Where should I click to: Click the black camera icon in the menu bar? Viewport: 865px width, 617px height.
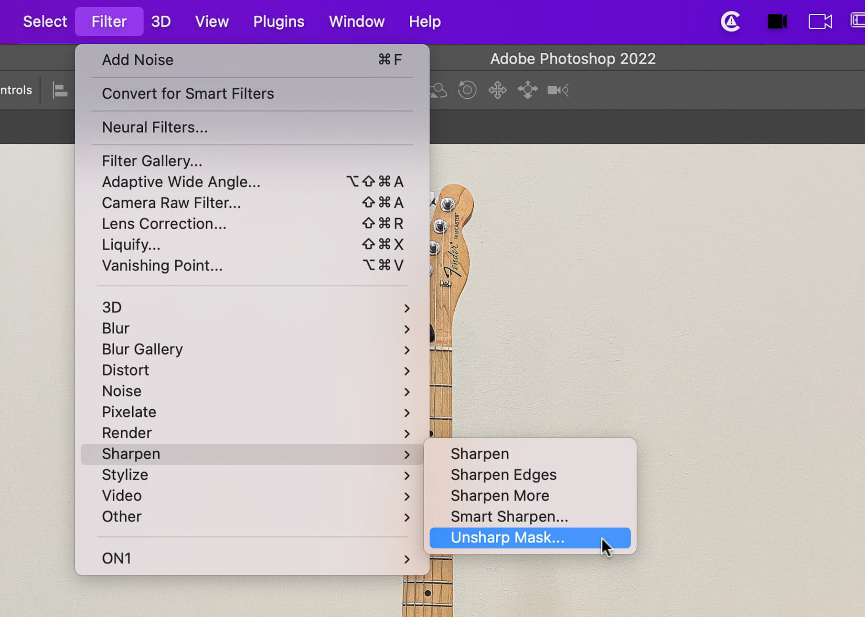click(x=777, y=21)
